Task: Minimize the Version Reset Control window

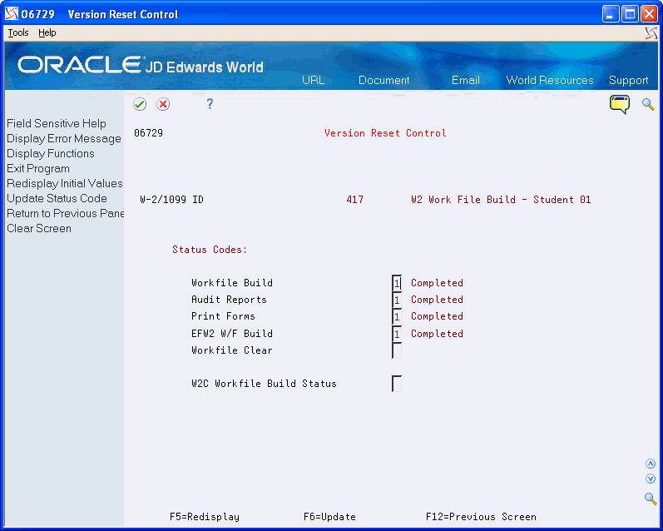Action: click(x=610, y=14)
